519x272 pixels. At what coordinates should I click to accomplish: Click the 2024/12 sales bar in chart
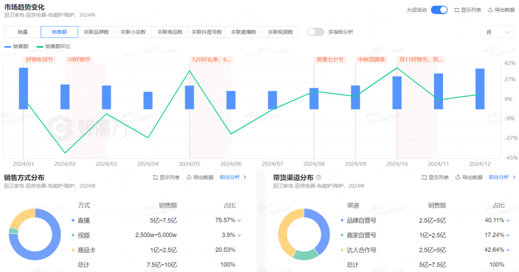point(480,89)
